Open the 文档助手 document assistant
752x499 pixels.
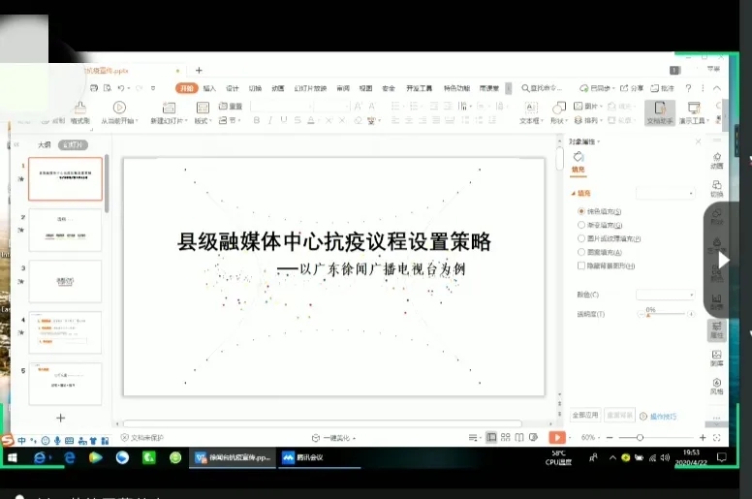pyautogui.click(x=659, y=109)
